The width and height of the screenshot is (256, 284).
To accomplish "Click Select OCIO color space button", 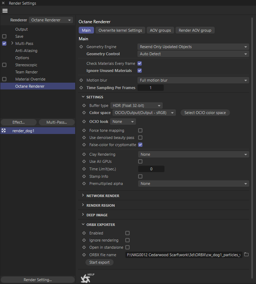I will (x=205, y=113).
